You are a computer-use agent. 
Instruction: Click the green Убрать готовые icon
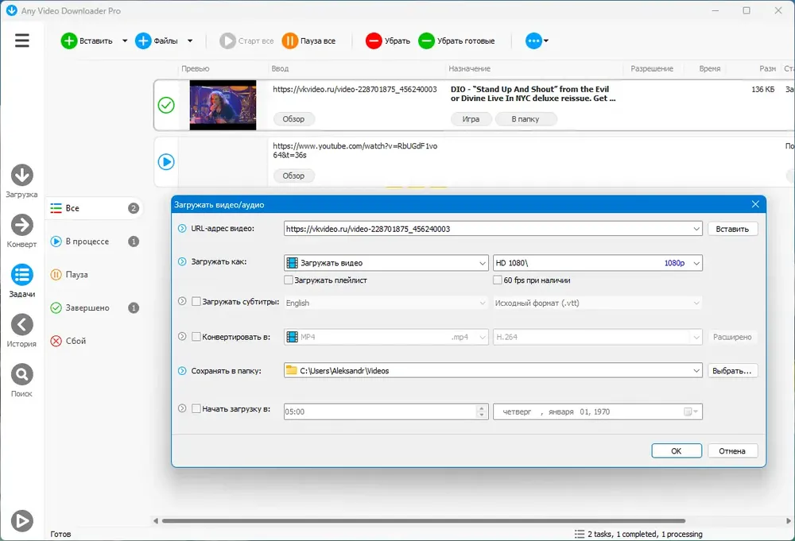426,41
